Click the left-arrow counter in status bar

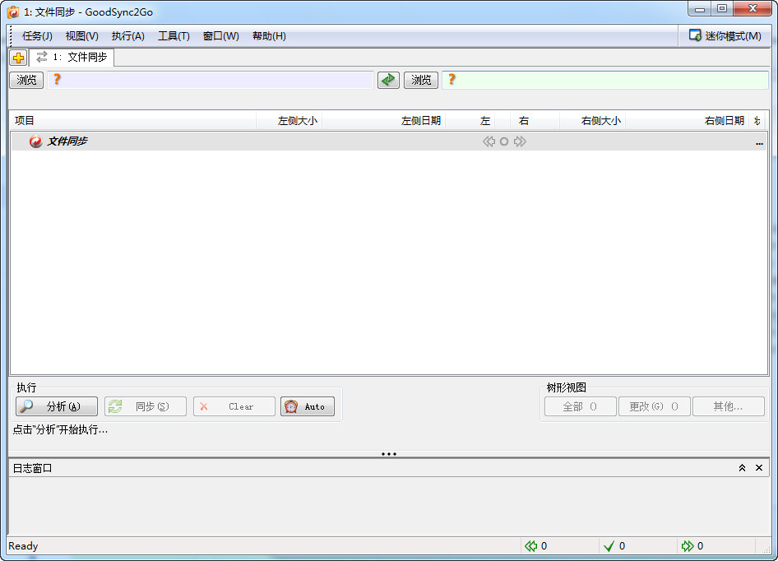tap(536, 546)
